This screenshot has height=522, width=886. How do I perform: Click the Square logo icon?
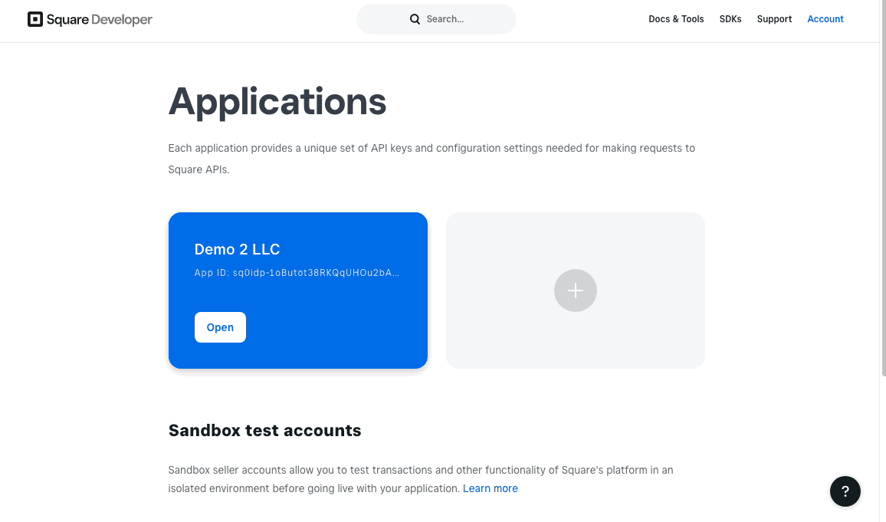point(35,19)
